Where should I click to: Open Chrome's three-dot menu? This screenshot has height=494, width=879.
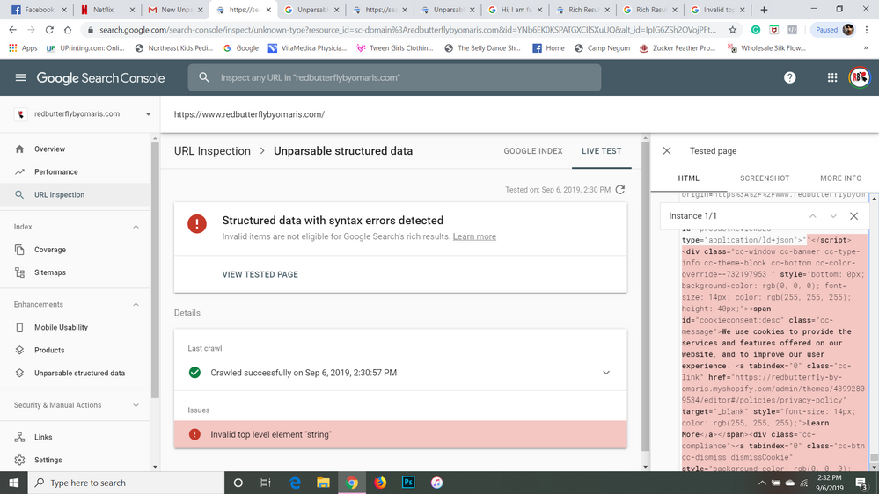coord(867,30)
